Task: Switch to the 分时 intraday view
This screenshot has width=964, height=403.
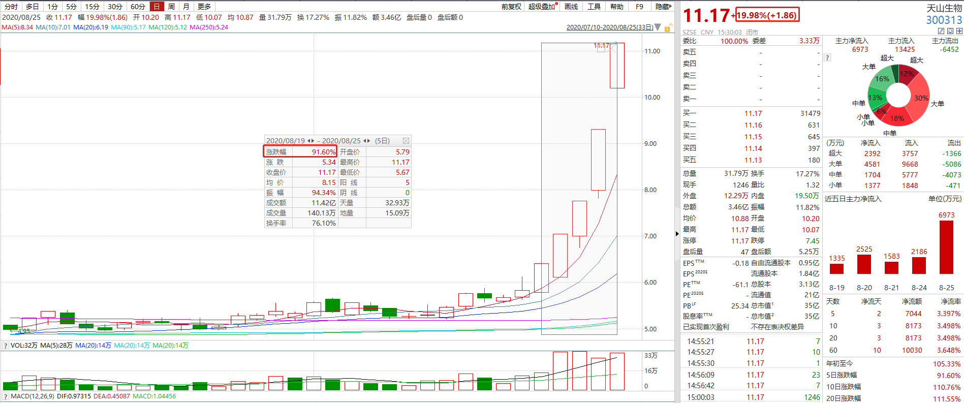Action: (x=11, y=7)
